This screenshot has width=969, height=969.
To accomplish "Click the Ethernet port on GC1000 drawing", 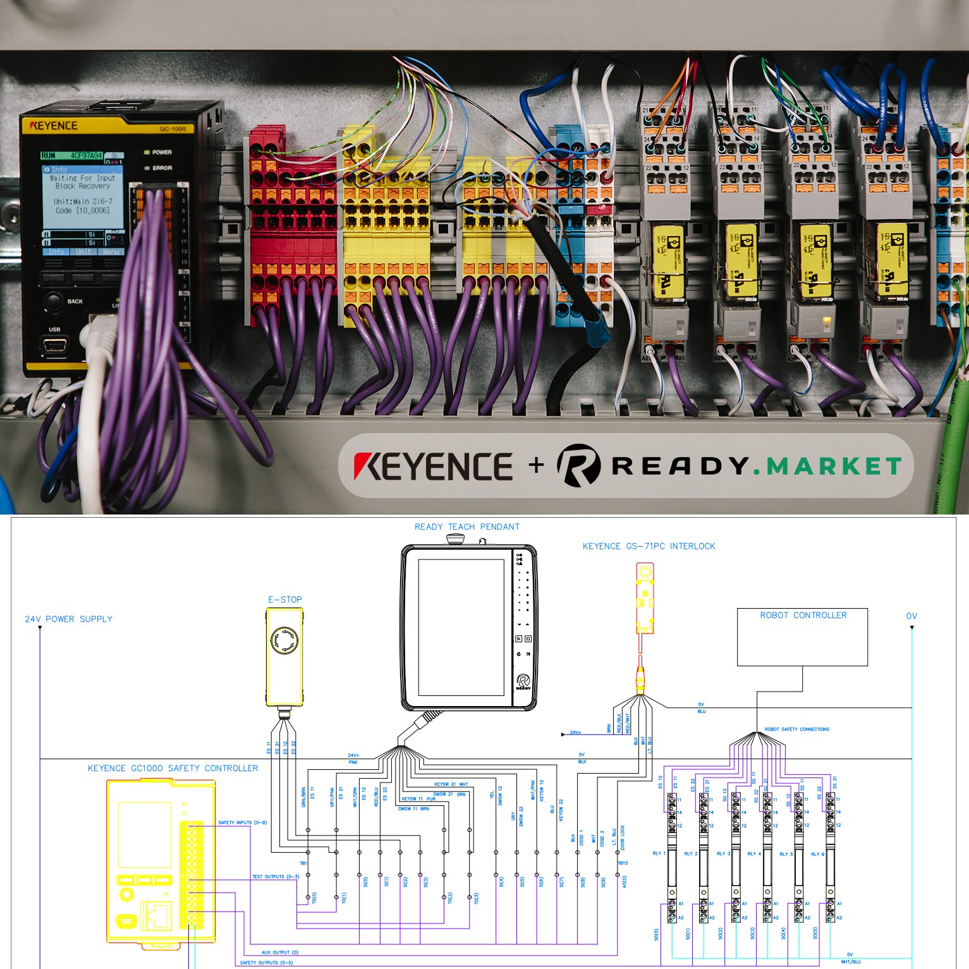I will click(156, 915).
